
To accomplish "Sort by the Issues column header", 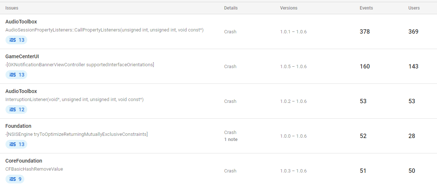I will [x=12, y=8].
